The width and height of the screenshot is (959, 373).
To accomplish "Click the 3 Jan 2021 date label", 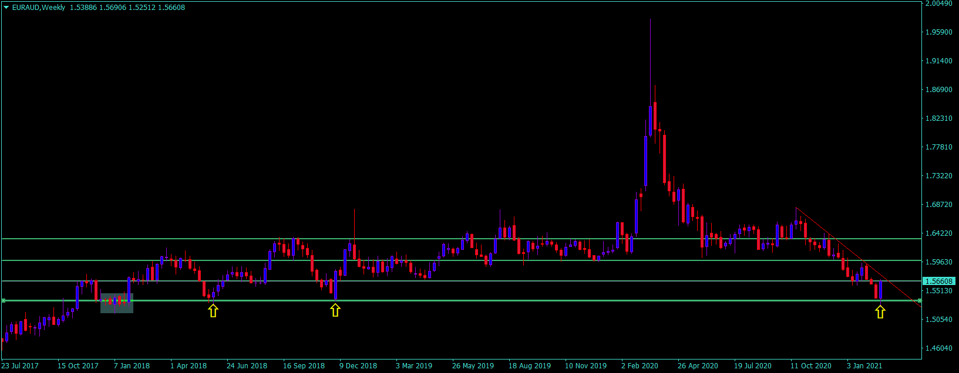I will coord(864,366).
